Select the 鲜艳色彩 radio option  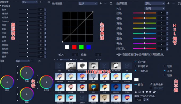coord(136,66)
